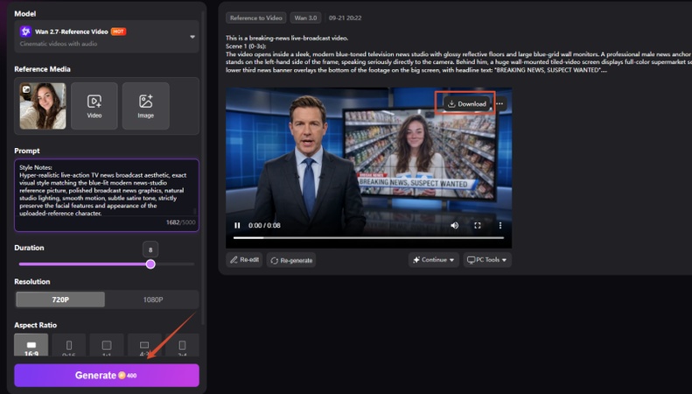Screen dimensions: 692x394
Task: Click the HOT badge next to model name
Action: pyautogui.click(x=118, y=32)
